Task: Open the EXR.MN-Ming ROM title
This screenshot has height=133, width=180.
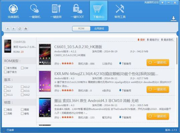Action: click(106, 74)
